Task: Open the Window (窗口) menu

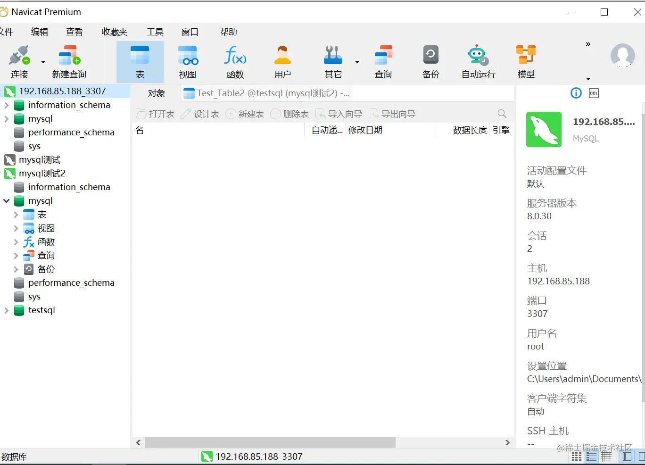Action: pyautogui.click(x=190, y=32)
